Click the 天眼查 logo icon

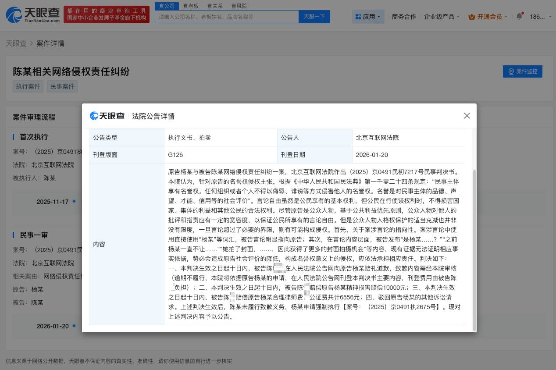click(x=14, y=14)
